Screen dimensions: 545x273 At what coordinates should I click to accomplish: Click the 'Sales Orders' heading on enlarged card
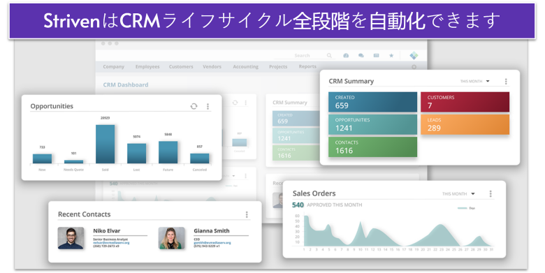(x=314, y=193)
